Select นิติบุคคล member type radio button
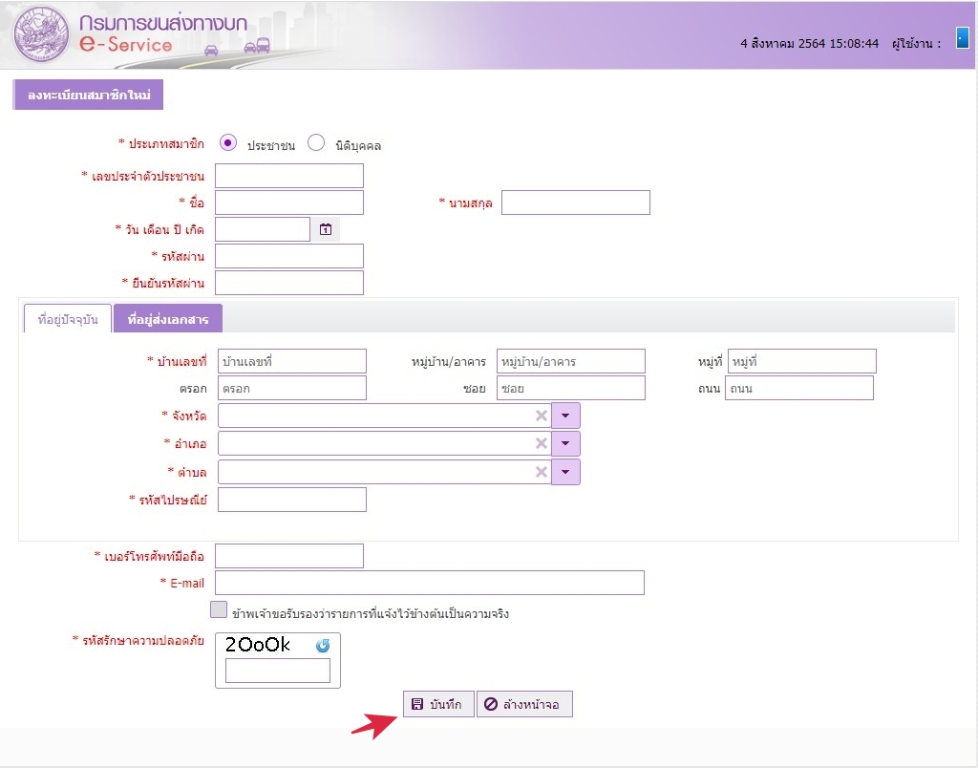978x768 pixels. [x=316, y=143]
